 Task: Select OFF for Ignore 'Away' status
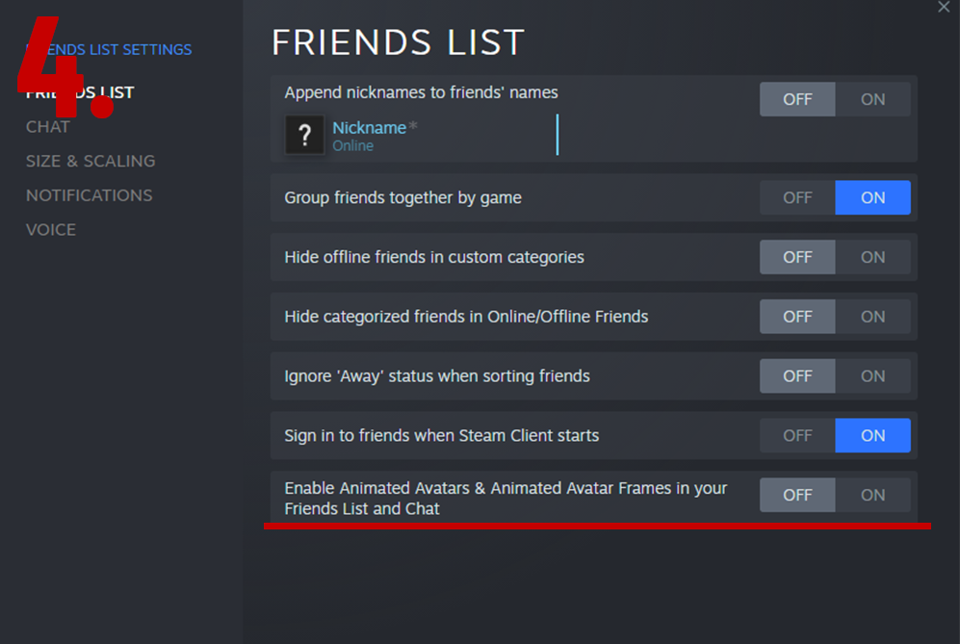pos(797,376)
